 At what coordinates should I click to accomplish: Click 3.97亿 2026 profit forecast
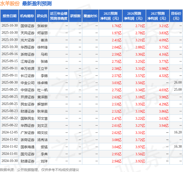tap(140, 147)
